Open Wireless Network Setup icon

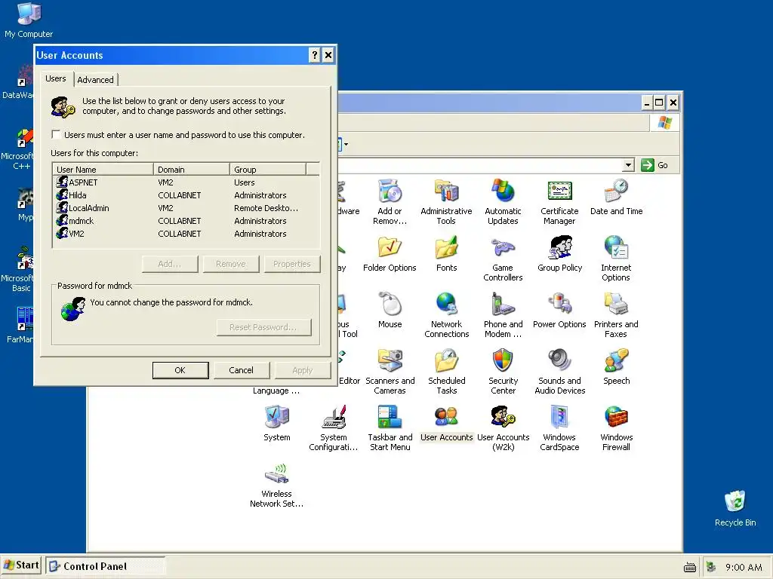point(276,474)
